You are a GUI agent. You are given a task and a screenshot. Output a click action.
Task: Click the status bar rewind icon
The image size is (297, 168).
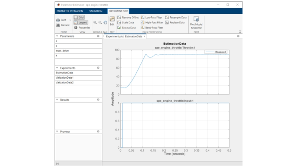(x=58, y=164)
